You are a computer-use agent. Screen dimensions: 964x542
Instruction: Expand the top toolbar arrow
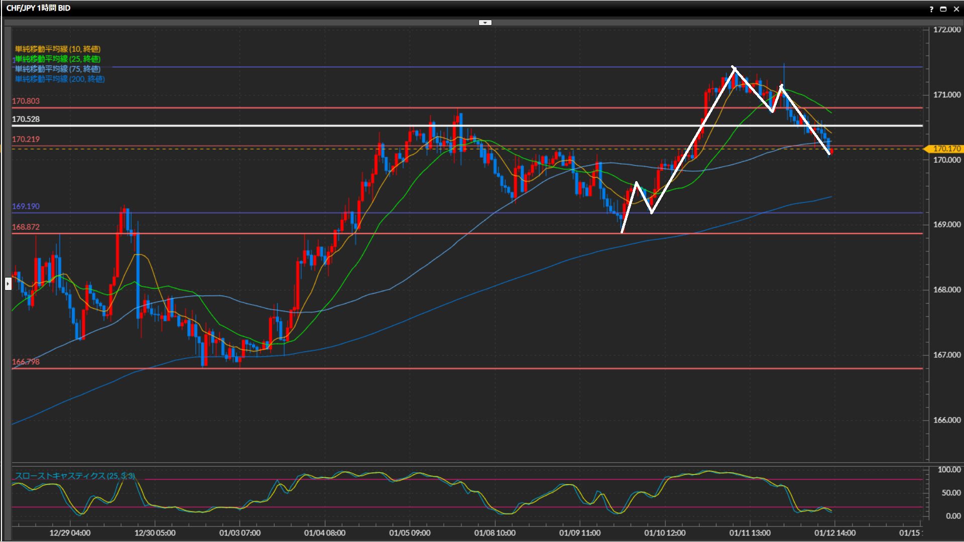click(x=485, y=23)
